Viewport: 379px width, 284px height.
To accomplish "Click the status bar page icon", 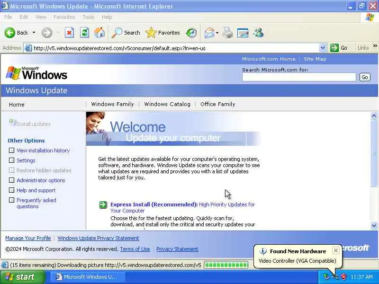I will tap(4, 265).
